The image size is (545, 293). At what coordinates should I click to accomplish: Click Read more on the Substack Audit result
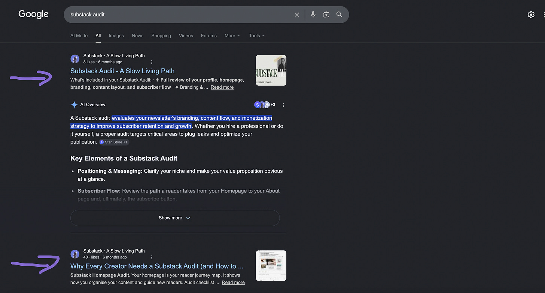tap(222, 87)
